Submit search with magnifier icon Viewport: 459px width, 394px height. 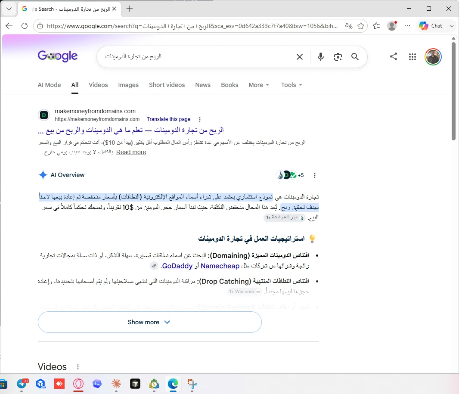point(355,57)
